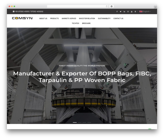Open the Investor Relation menu
This screenshot has width=164, height=139.
click(87, 18)
